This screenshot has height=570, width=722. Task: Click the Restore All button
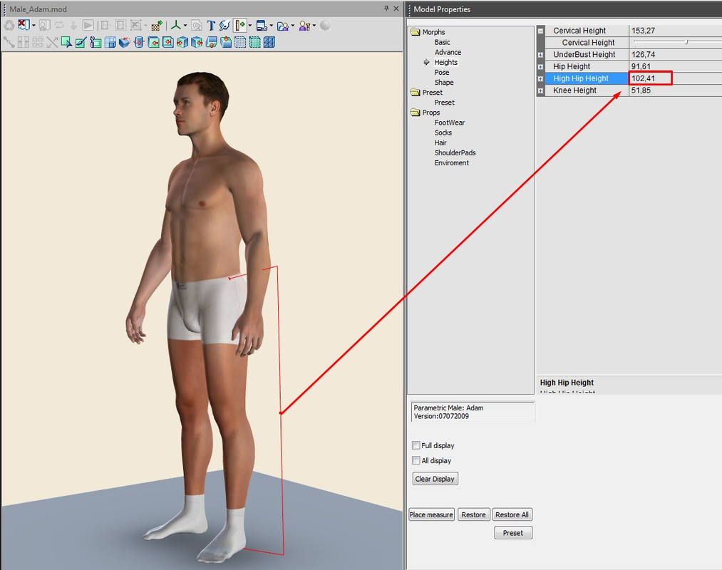coord(512,514)
